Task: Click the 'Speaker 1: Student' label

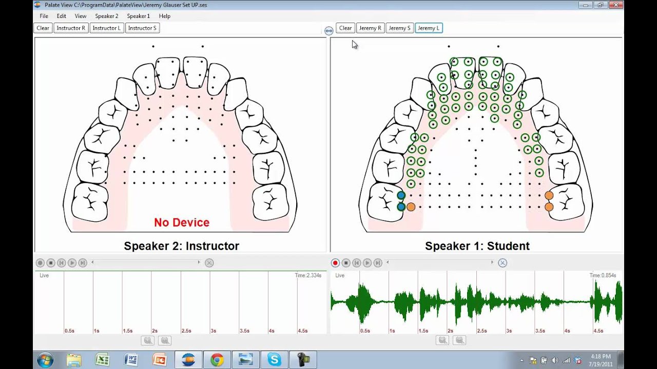Action: (x=477, y=246)
